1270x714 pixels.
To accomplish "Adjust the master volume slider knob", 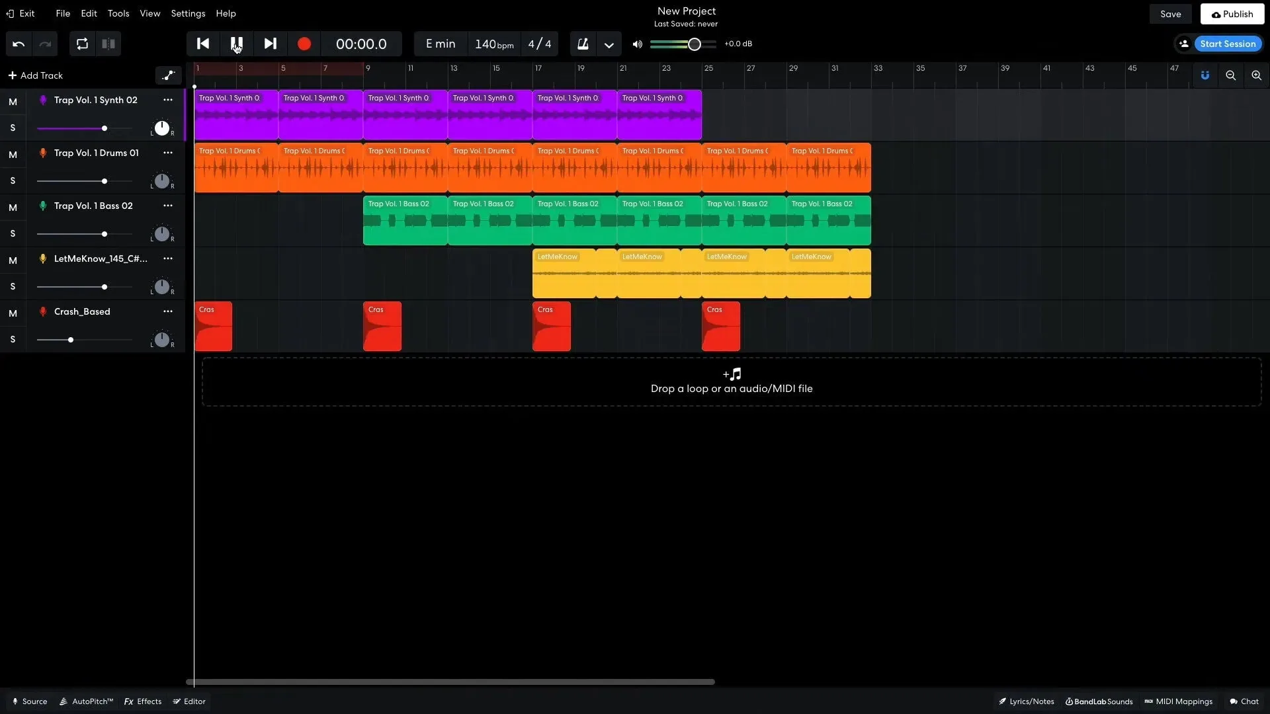I will click(x=694, y=44).
